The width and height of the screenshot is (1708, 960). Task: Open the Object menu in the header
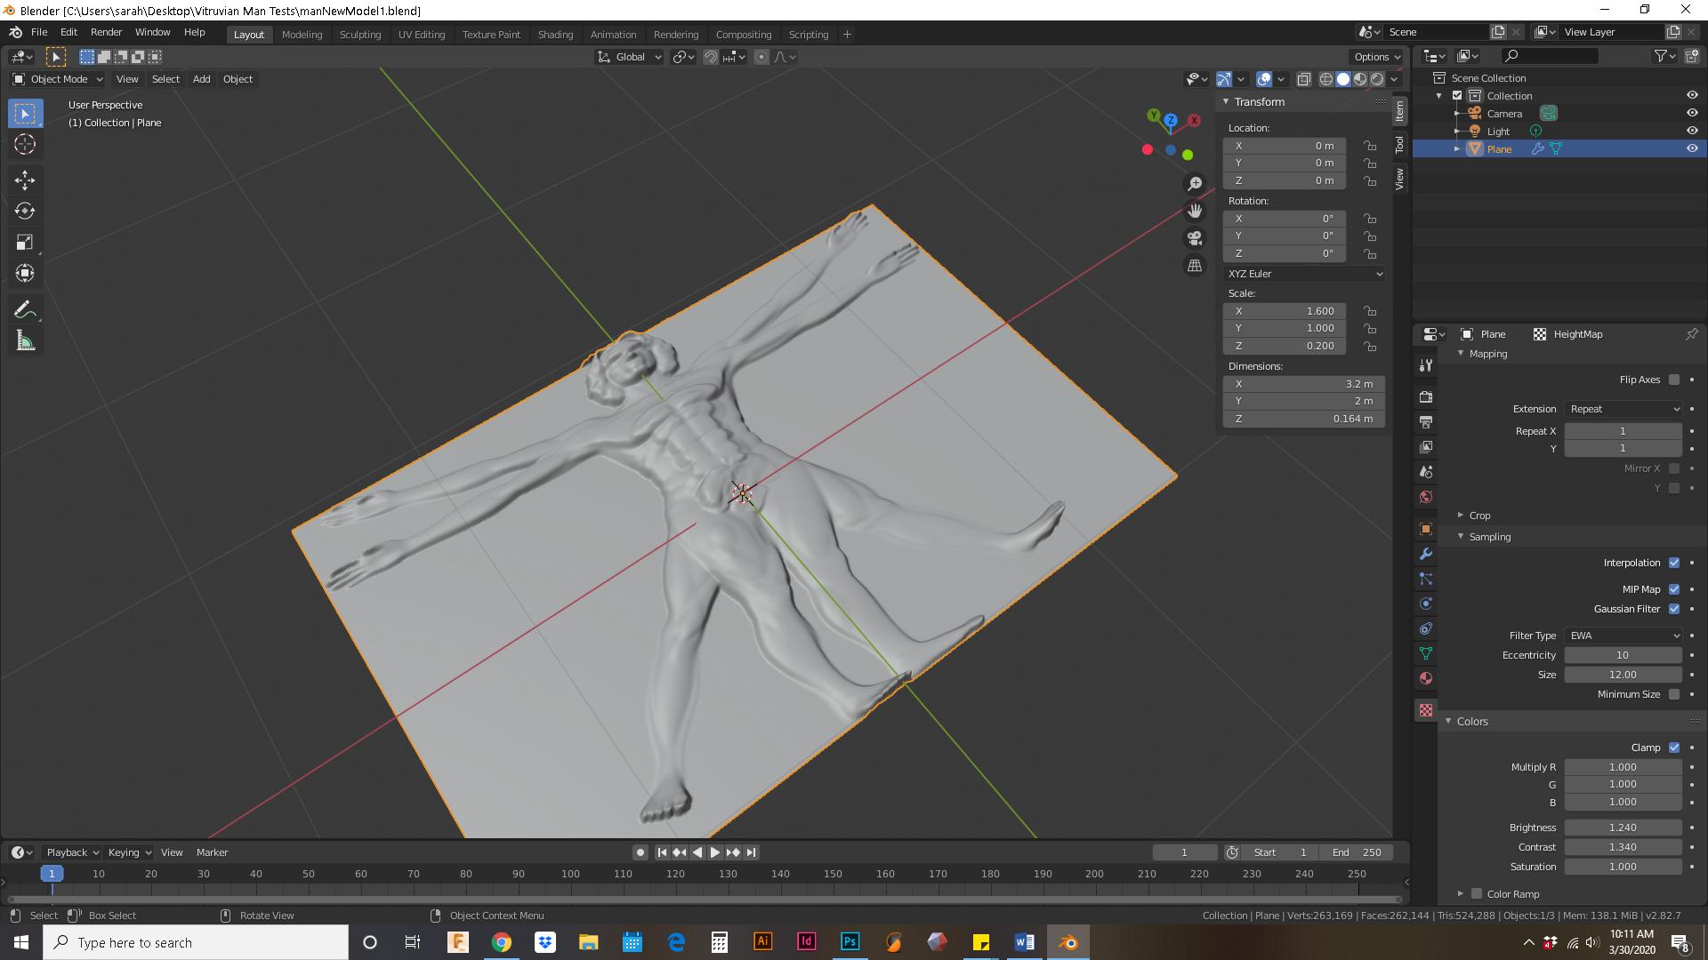point(238,79)
